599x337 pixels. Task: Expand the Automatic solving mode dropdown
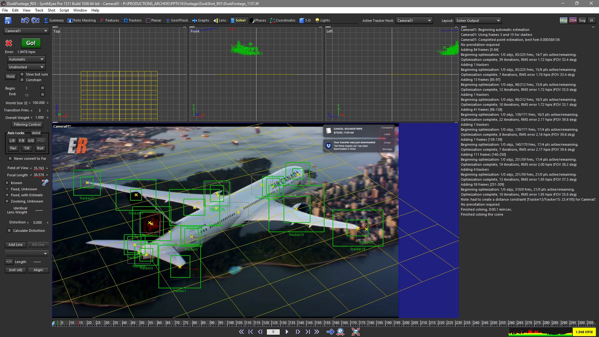[x=26, y=59]
